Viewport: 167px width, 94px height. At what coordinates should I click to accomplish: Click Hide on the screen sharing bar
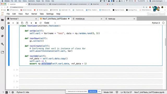[x=99, y=91]
